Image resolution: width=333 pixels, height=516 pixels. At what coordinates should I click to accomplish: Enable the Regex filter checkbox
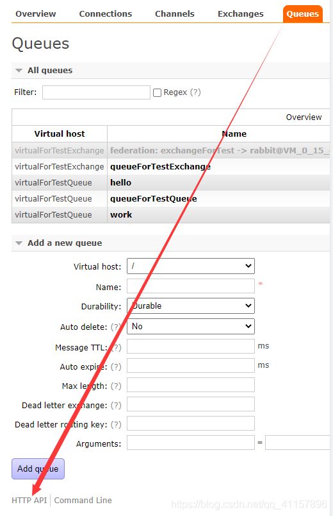tap(158, 93)
